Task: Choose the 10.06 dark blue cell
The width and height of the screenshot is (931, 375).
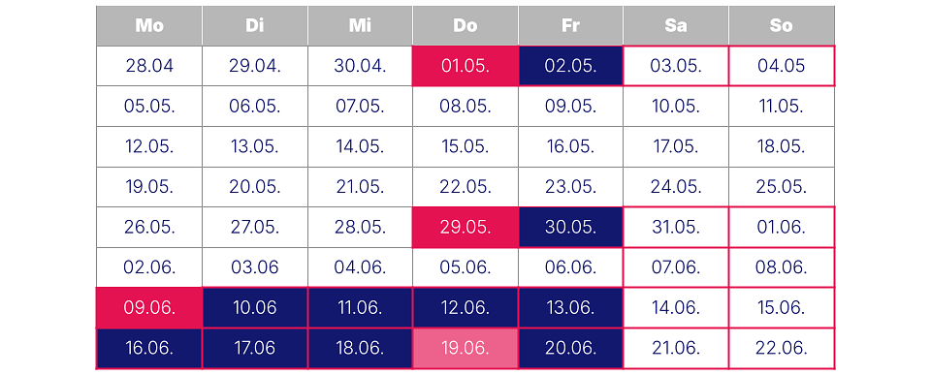Action: pos(255,308)
